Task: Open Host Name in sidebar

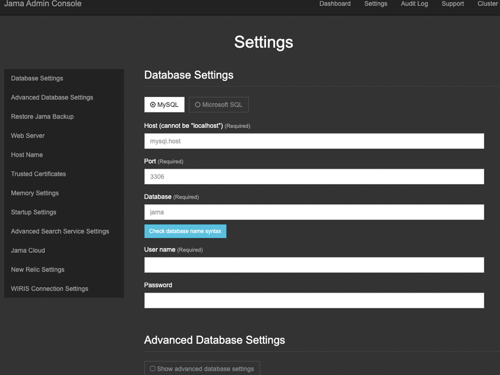Action: point(27,155)
